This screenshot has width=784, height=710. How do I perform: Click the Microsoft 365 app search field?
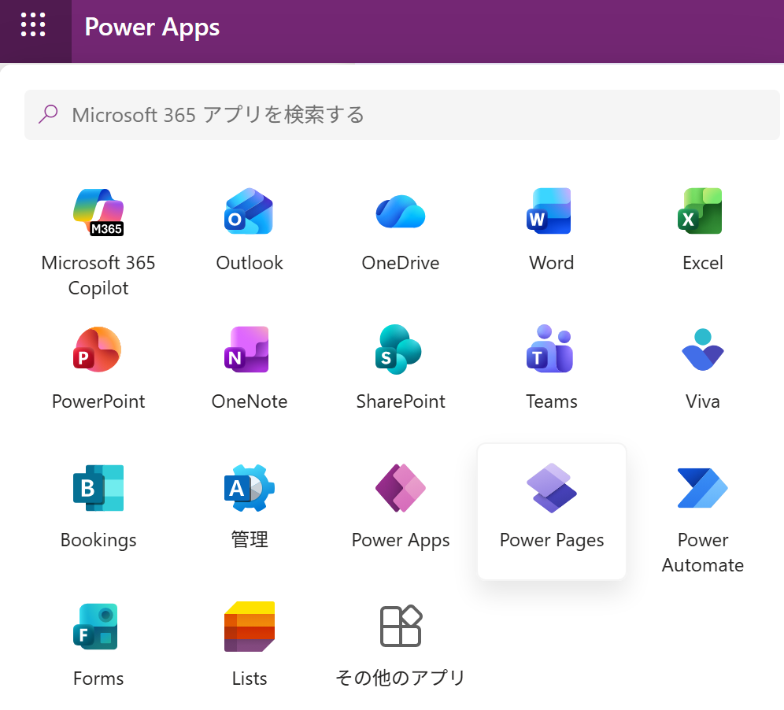(x=401, y=115)
